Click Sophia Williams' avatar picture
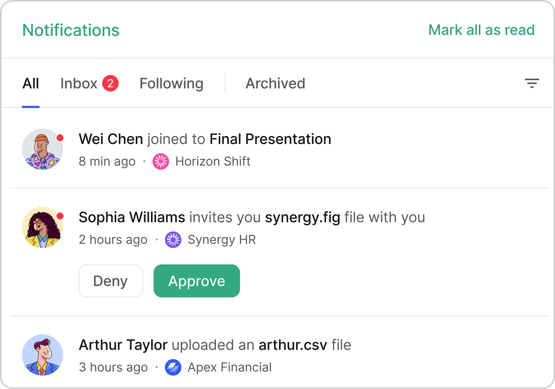The image size is (555, 389). [x=42, y=227]
